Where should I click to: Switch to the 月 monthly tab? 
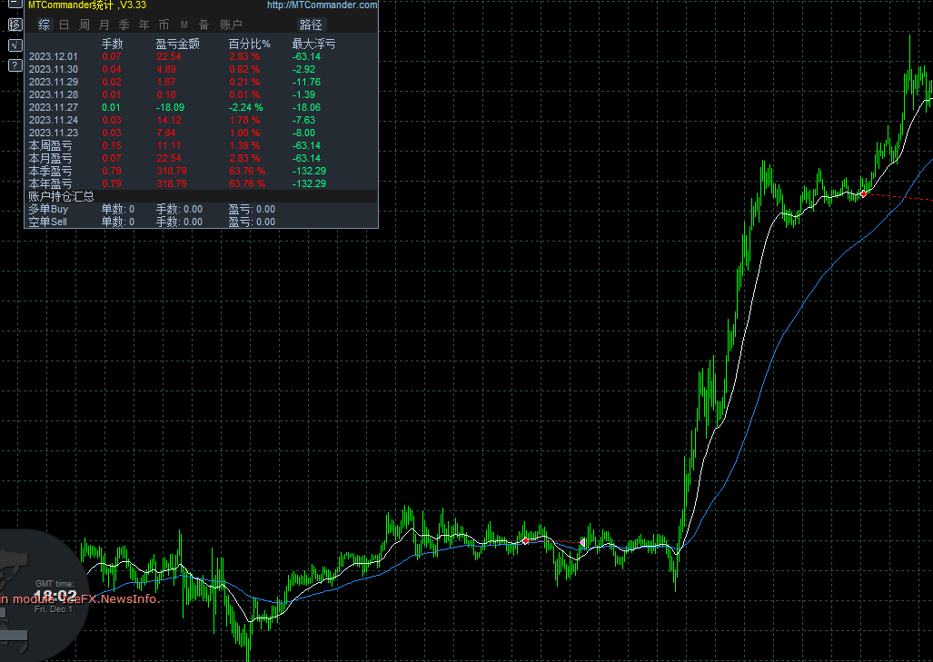[104, 25]
